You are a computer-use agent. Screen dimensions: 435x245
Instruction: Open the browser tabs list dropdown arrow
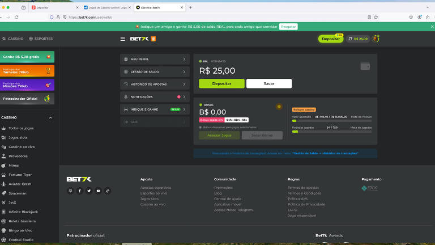click(428, 7)
